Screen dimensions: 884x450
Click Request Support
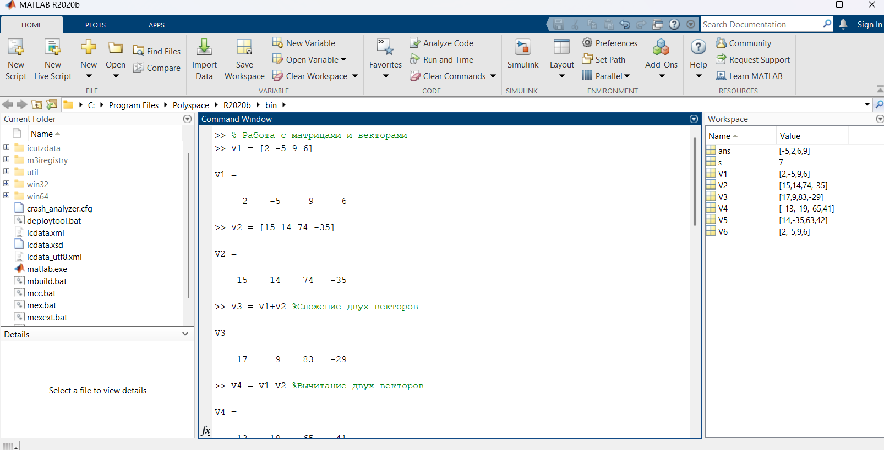point(752,59)
